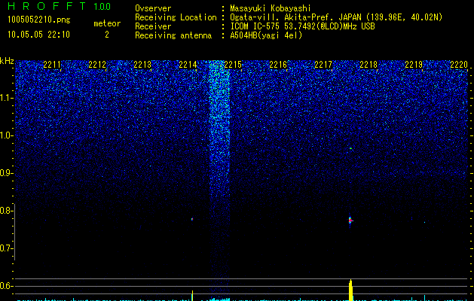Click the 'meteor' label
This screenshot has height=301, width=474.
click(x=107, y=23)
